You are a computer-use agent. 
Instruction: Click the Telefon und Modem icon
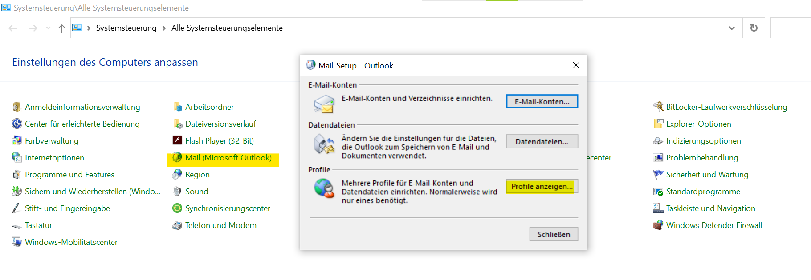click(x=177, y=225)
